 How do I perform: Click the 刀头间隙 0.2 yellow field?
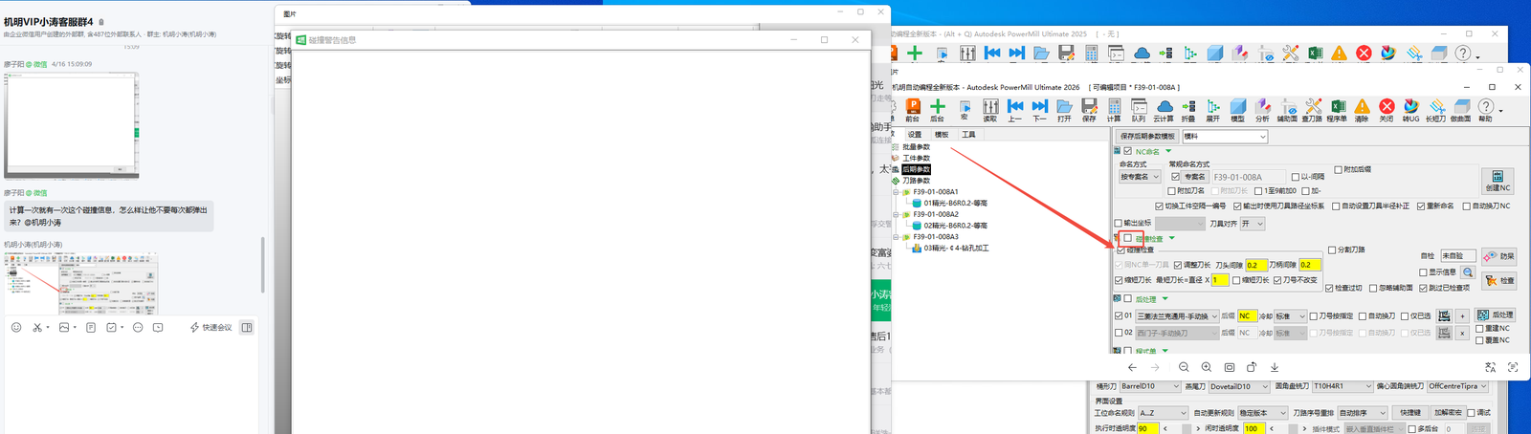(x=1255, y=265)
